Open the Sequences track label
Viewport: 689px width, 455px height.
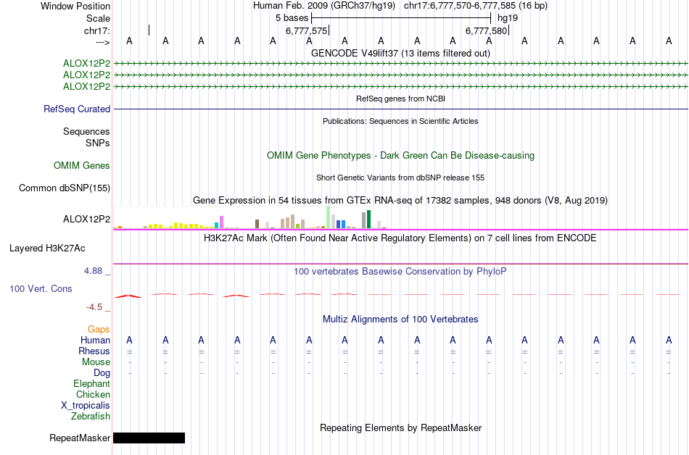click(86, 132)
